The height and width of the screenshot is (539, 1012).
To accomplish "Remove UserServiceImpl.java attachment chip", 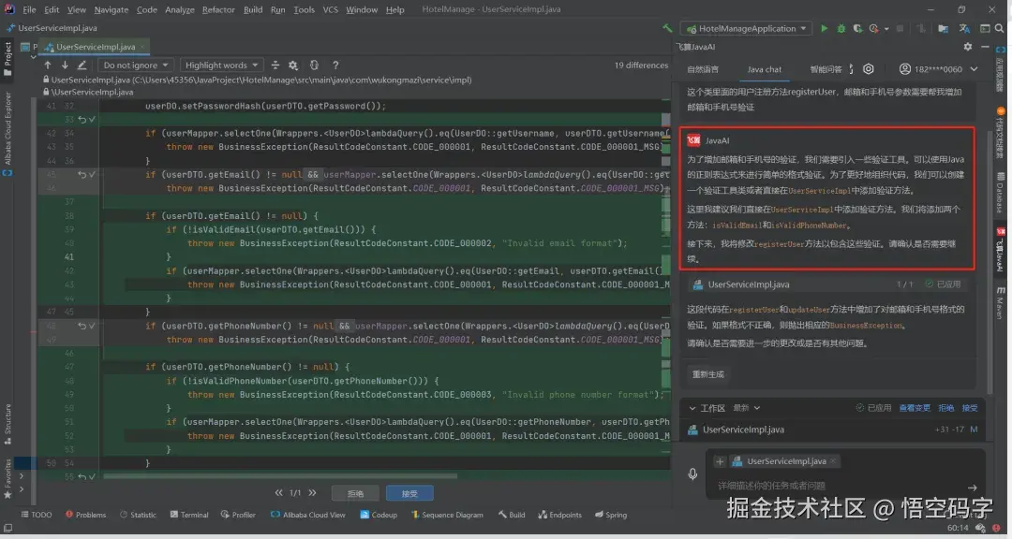I will pyautogui.click(x=833, y=461).
